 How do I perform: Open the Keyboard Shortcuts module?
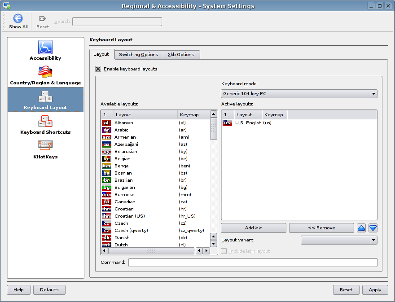point(45,124)
